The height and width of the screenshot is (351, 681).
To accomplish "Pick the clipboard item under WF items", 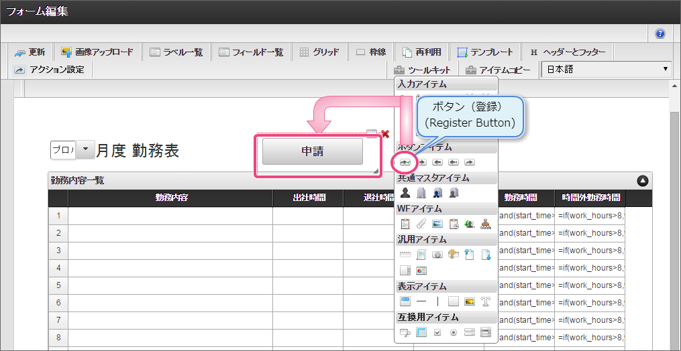I will pyautogui.click(x=405, y=224).
